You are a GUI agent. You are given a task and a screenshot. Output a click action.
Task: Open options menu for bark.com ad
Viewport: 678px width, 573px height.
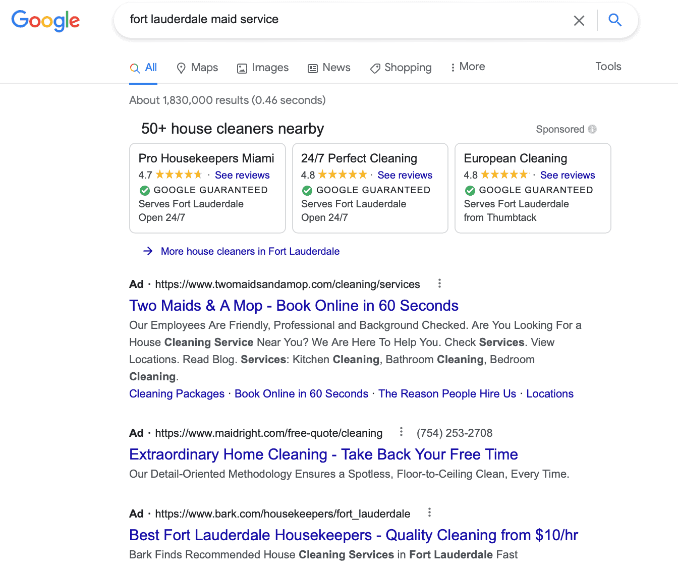click(429, 512)
